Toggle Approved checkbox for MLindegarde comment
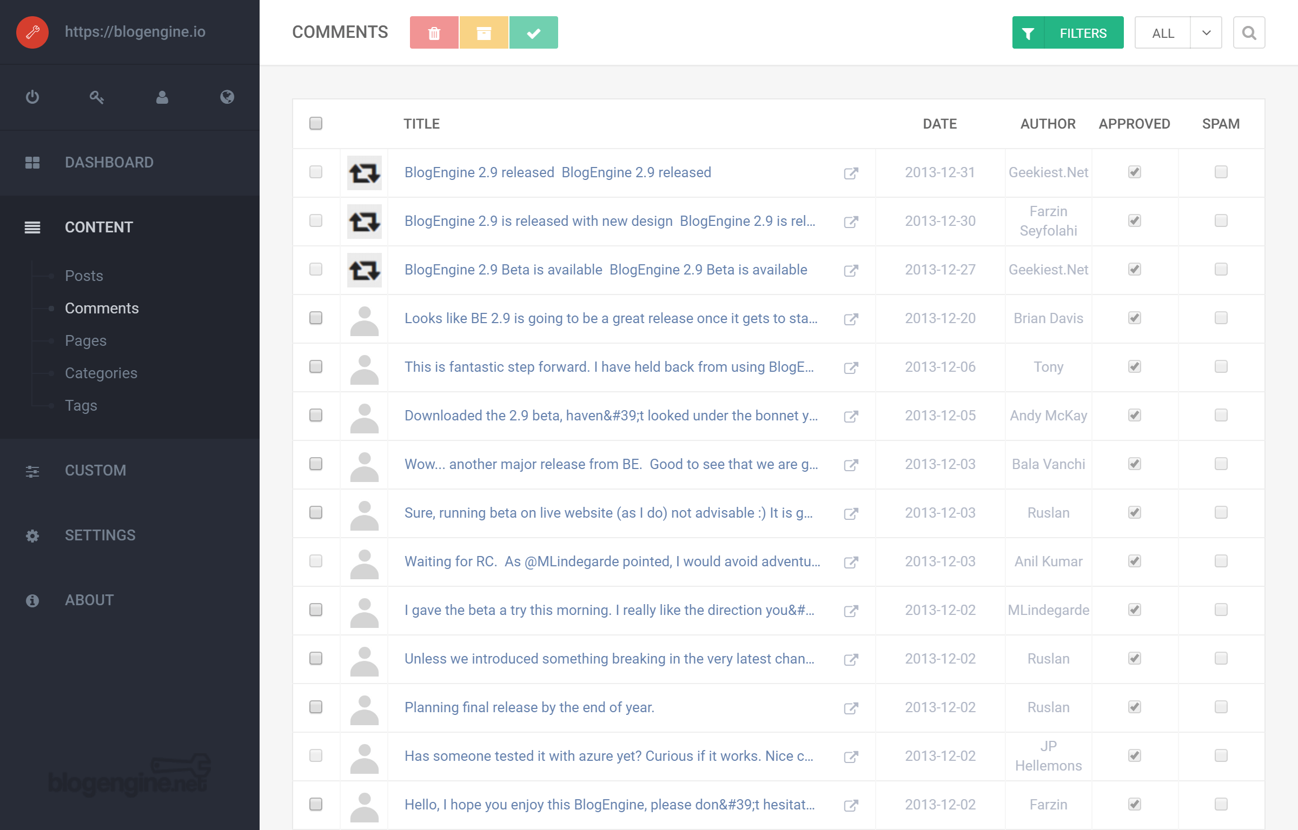Viewport: 1298px width, 830px height. [1135, 610]
